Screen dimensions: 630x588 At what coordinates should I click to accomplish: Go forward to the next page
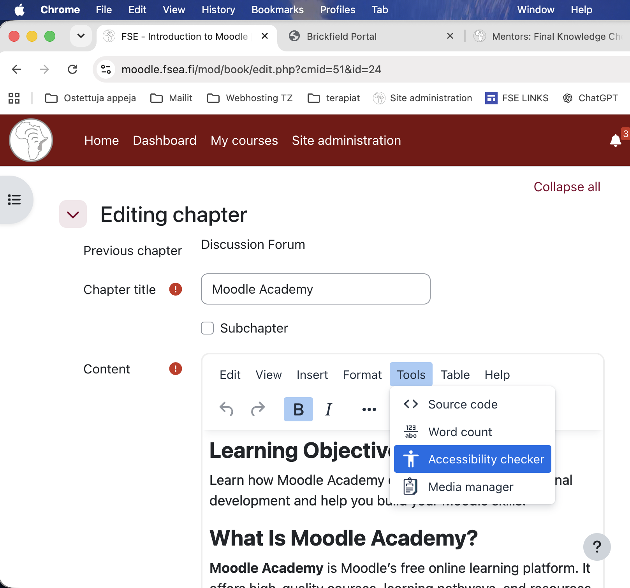(x=44, y=69)
